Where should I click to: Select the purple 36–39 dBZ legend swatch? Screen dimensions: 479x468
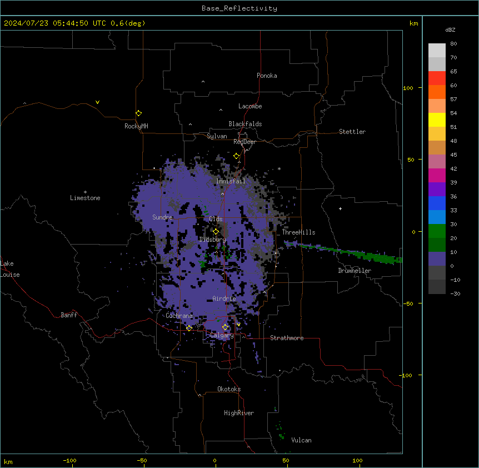437,190
